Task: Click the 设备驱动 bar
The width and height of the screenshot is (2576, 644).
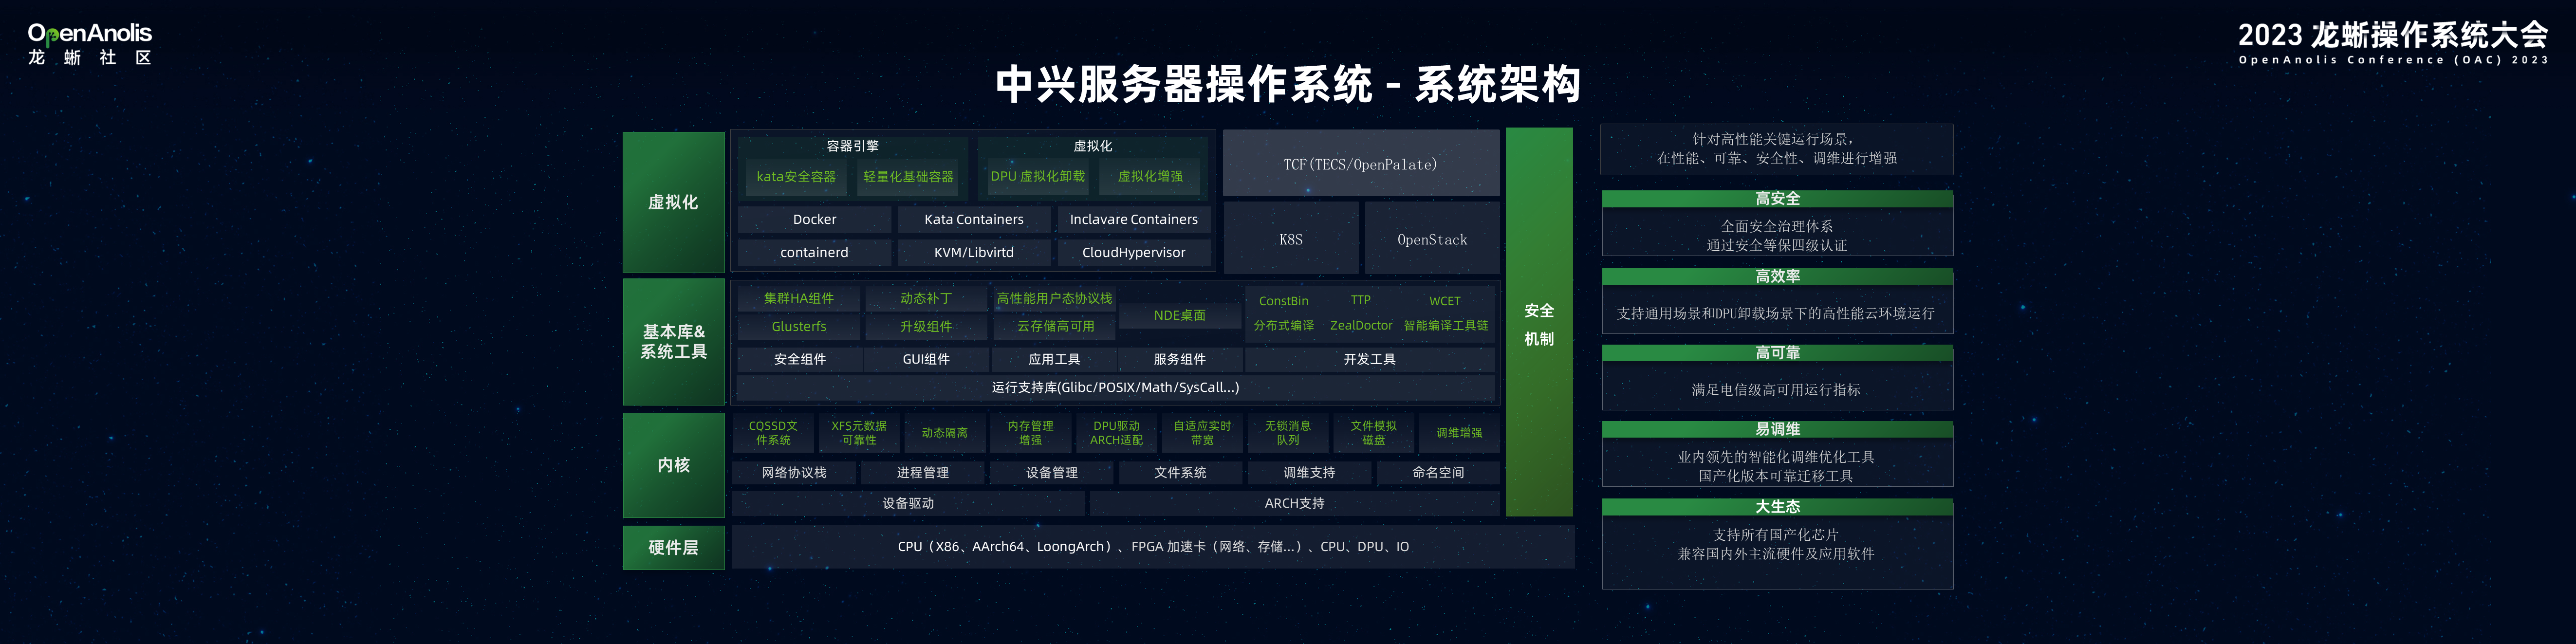Action: pos(908,504)
